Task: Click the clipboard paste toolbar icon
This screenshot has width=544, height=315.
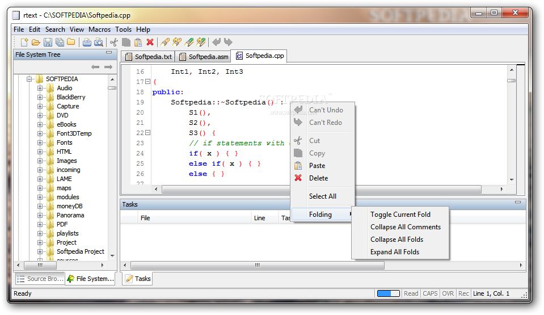Action: [138, 43]
